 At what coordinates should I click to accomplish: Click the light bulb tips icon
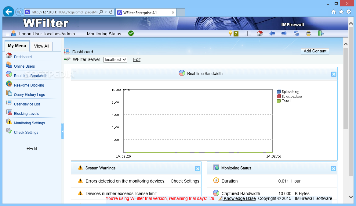coord(231,34)
